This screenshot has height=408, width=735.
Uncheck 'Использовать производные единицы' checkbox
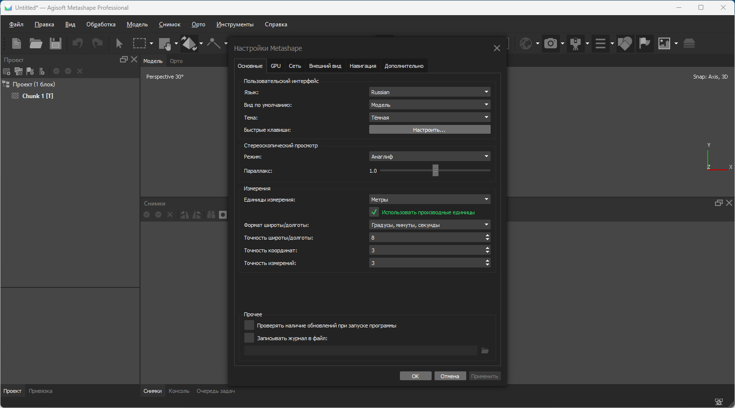(x=374, y=212)
